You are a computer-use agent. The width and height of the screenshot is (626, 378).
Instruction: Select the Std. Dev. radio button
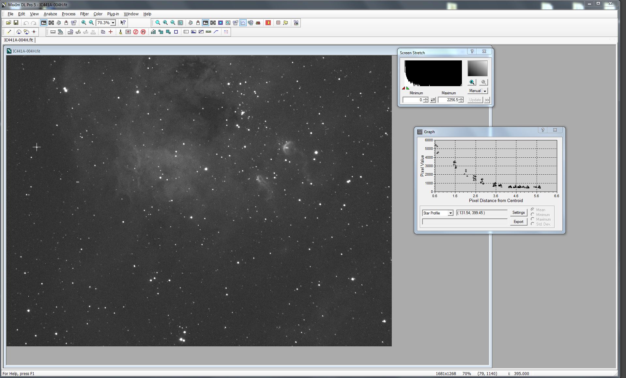click(533, 224)
